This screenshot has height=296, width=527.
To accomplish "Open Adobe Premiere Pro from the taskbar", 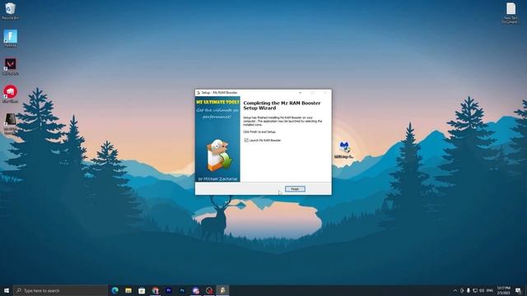I will (169, 290).
